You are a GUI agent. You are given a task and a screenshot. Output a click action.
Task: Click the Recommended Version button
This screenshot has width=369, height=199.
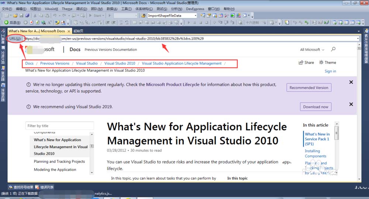(309, 88)
